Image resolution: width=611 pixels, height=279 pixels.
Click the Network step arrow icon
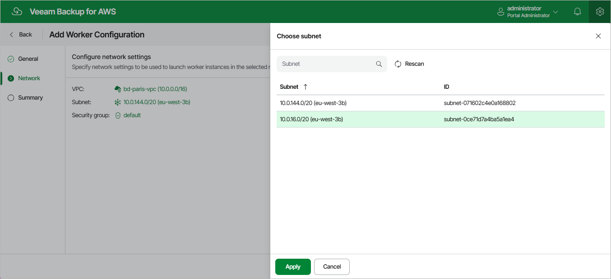11,78
